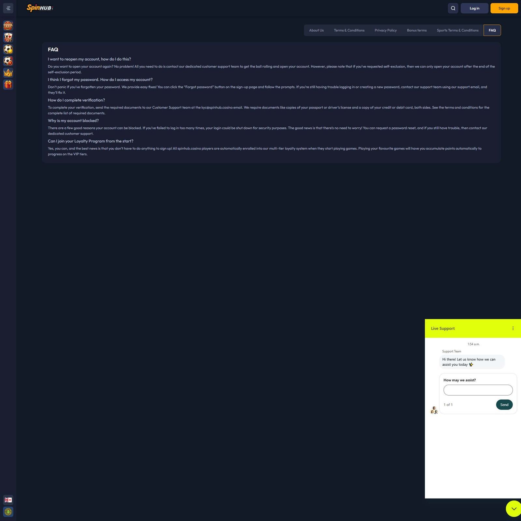Click the 'Why is my account blocked?' question
The image size is (521, 521).
pyautogui.click(x=73, y=120)
